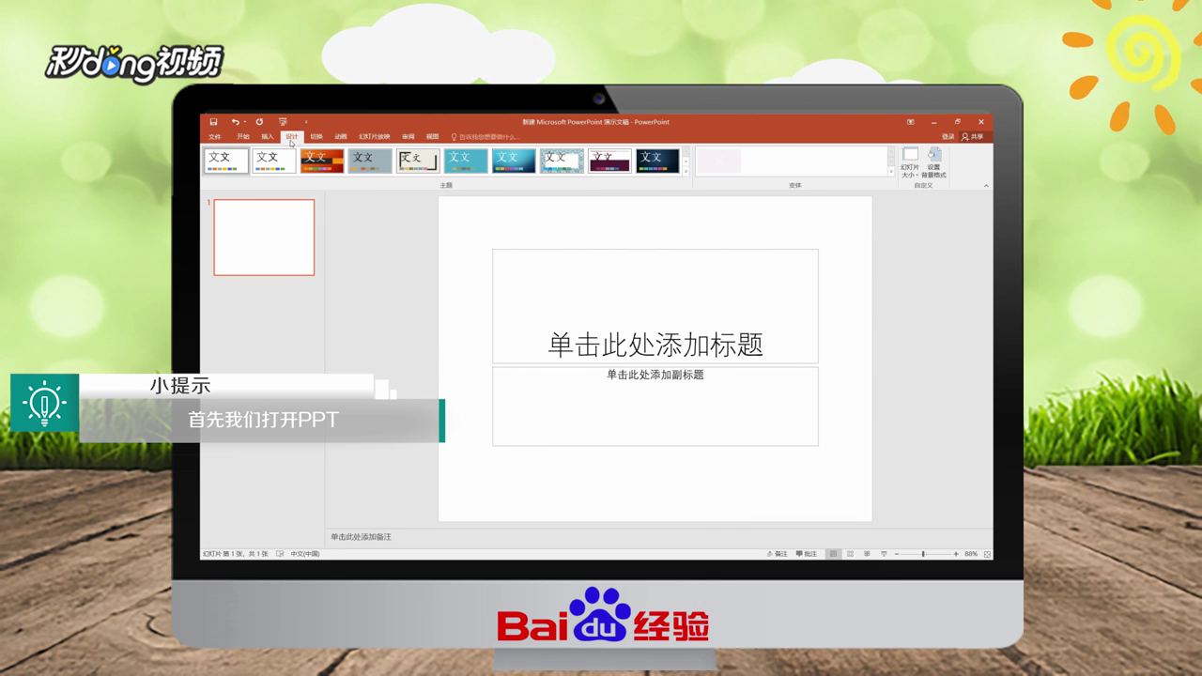Apply the teal theme thumbnail
Screen dimensions: 1202x676
[466, 161]
